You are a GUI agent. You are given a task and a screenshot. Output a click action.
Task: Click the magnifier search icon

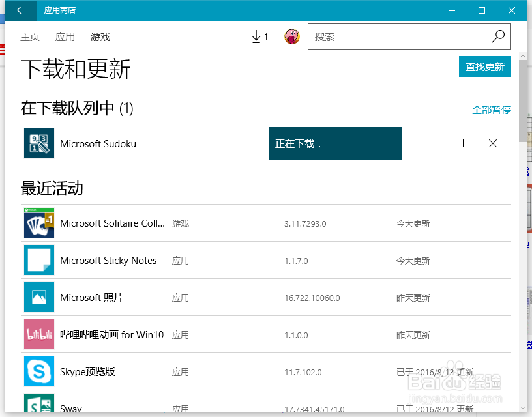click(x=497, y=36)
